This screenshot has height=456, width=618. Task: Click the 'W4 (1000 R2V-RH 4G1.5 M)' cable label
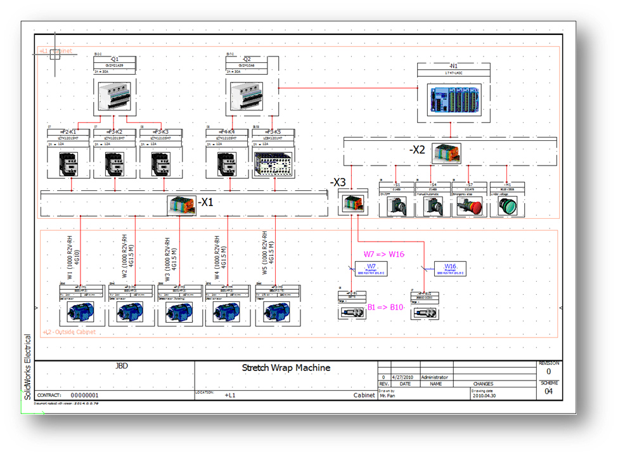(221, 257)
